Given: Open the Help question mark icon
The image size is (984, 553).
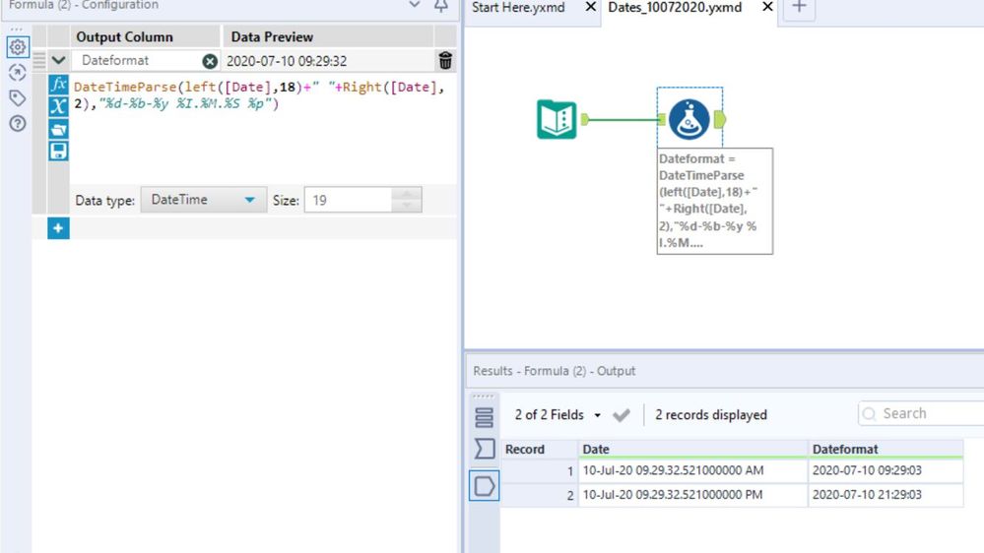Looking at the screenshot, I should pyautogui.click(x=18, y=123).
